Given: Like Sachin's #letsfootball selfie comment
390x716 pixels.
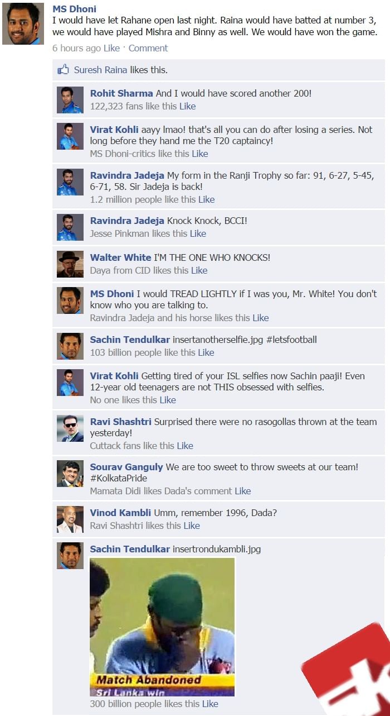Looking at the screenshot, I should [x=206, y=352].
